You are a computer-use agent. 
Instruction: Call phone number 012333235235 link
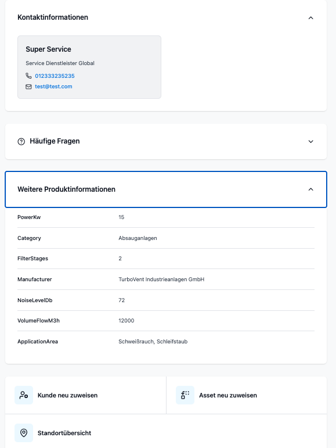tap(55, 76)
